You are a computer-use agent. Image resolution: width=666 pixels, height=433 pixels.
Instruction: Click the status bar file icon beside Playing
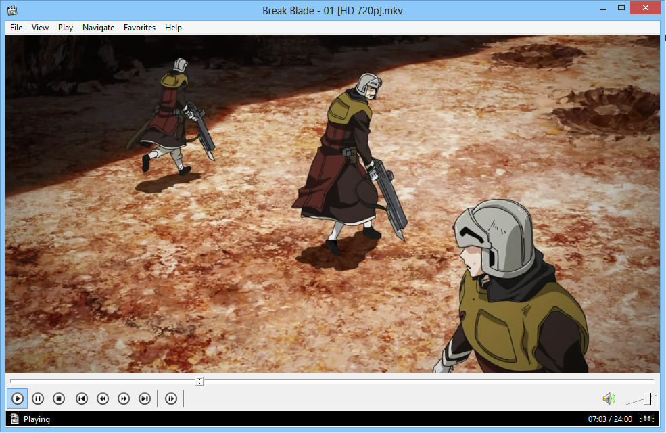[15, 419]
